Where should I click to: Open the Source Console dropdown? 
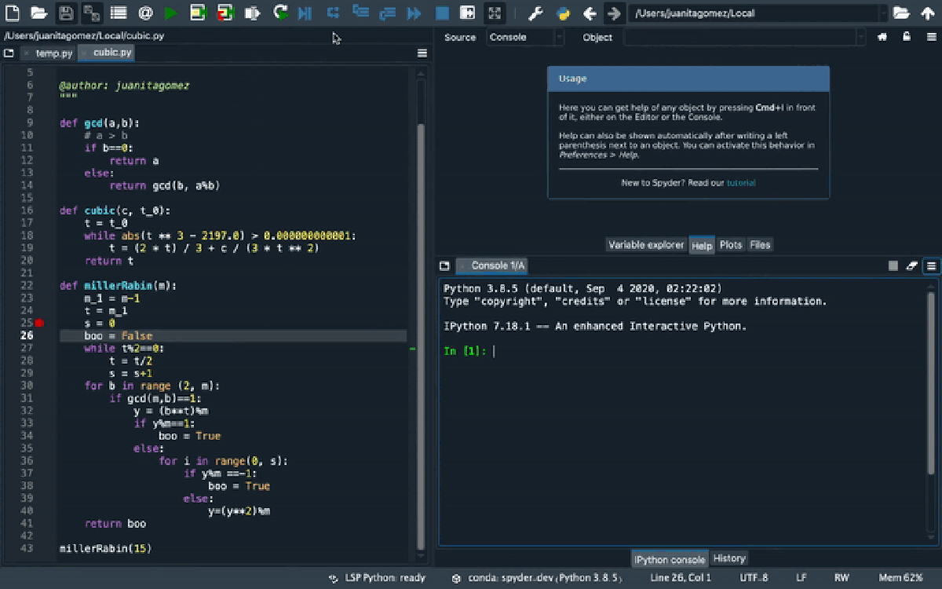point(525,37)
